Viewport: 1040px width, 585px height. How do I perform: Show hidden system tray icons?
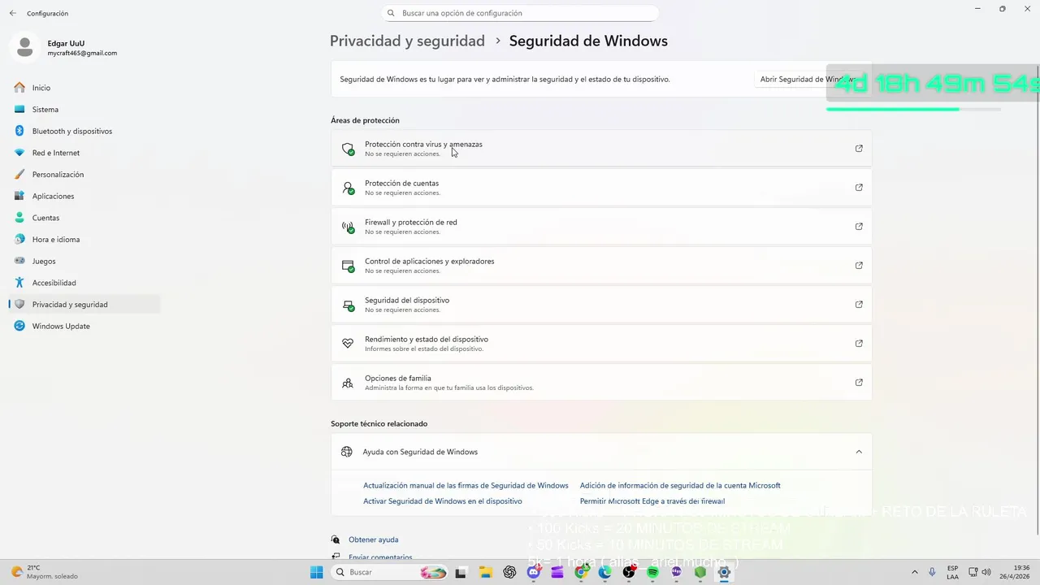point(915,572)
